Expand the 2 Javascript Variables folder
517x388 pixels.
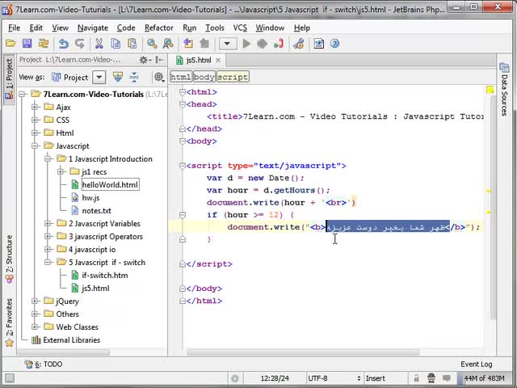[48, 223]
